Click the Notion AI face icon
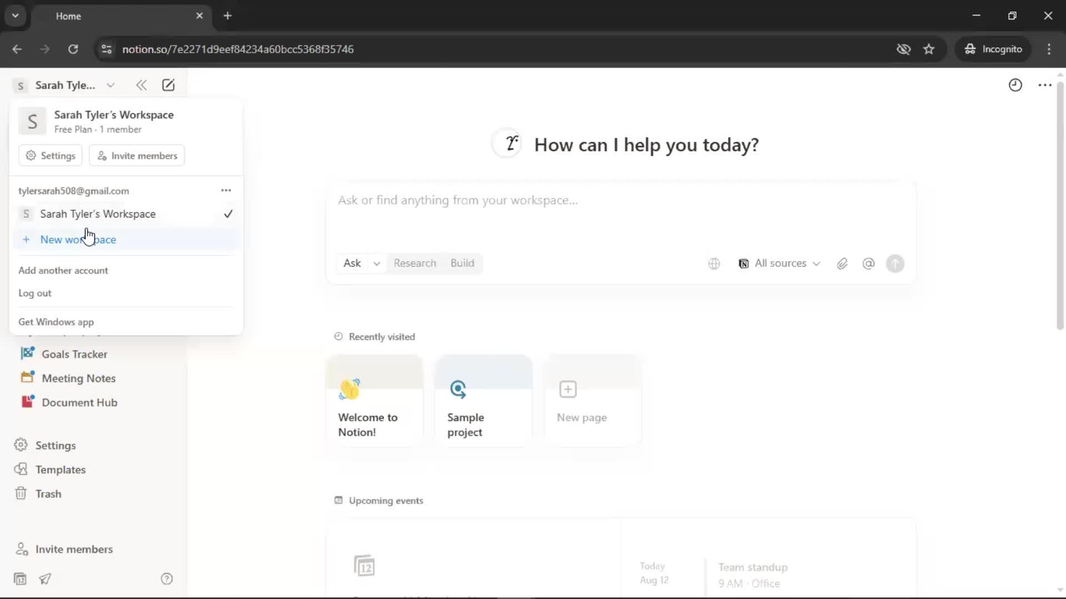1066x599 pixels. [x=507, y=144]
